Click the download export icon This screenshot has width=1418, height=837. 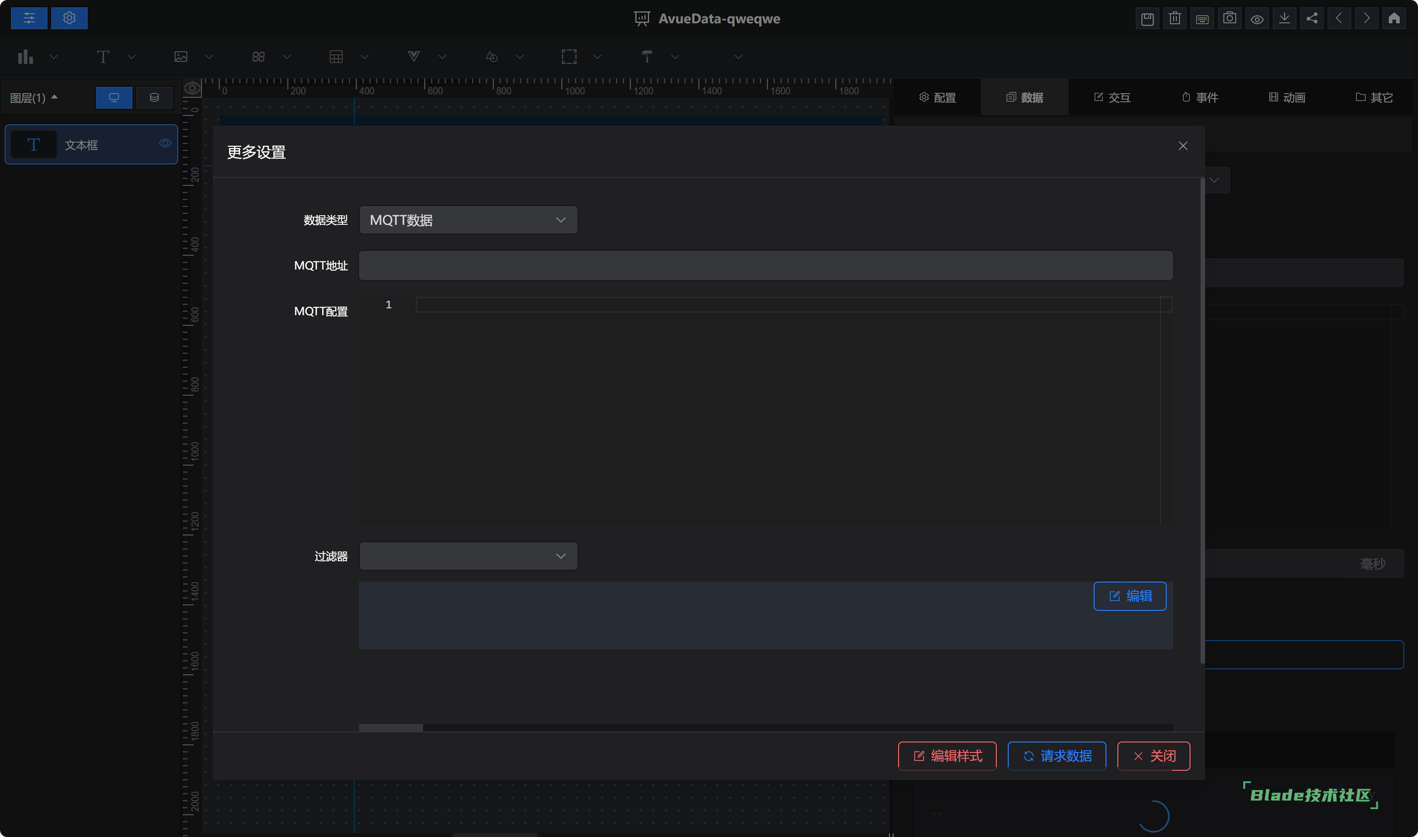[1284, 19]
